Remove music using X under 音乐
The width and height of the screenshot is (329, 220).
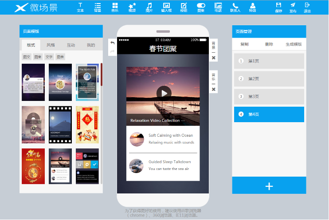click(213, 89)
